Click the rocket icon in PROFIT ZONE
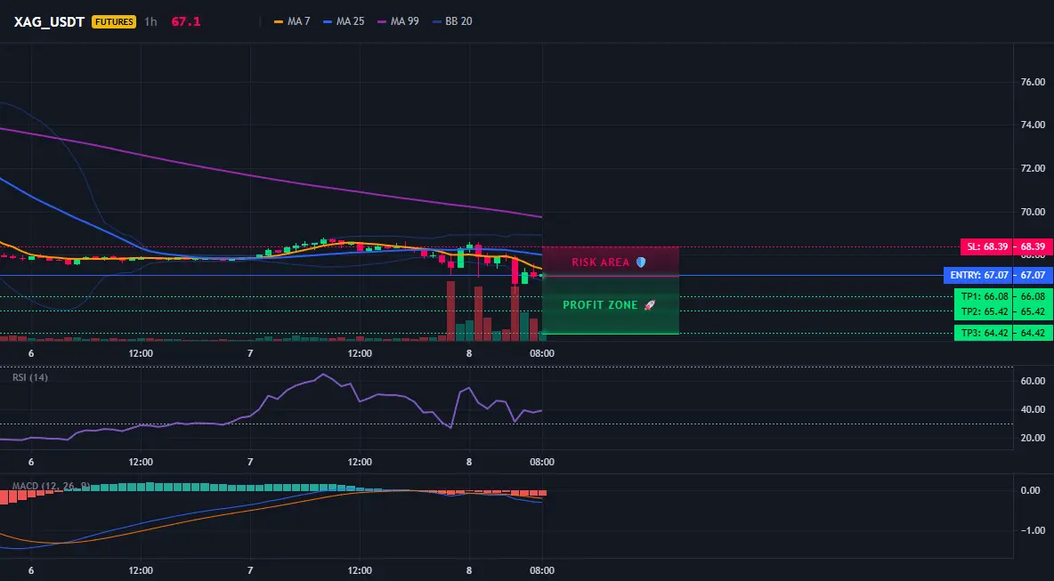This screenshot has width=1054, height=581. point(649,305)
